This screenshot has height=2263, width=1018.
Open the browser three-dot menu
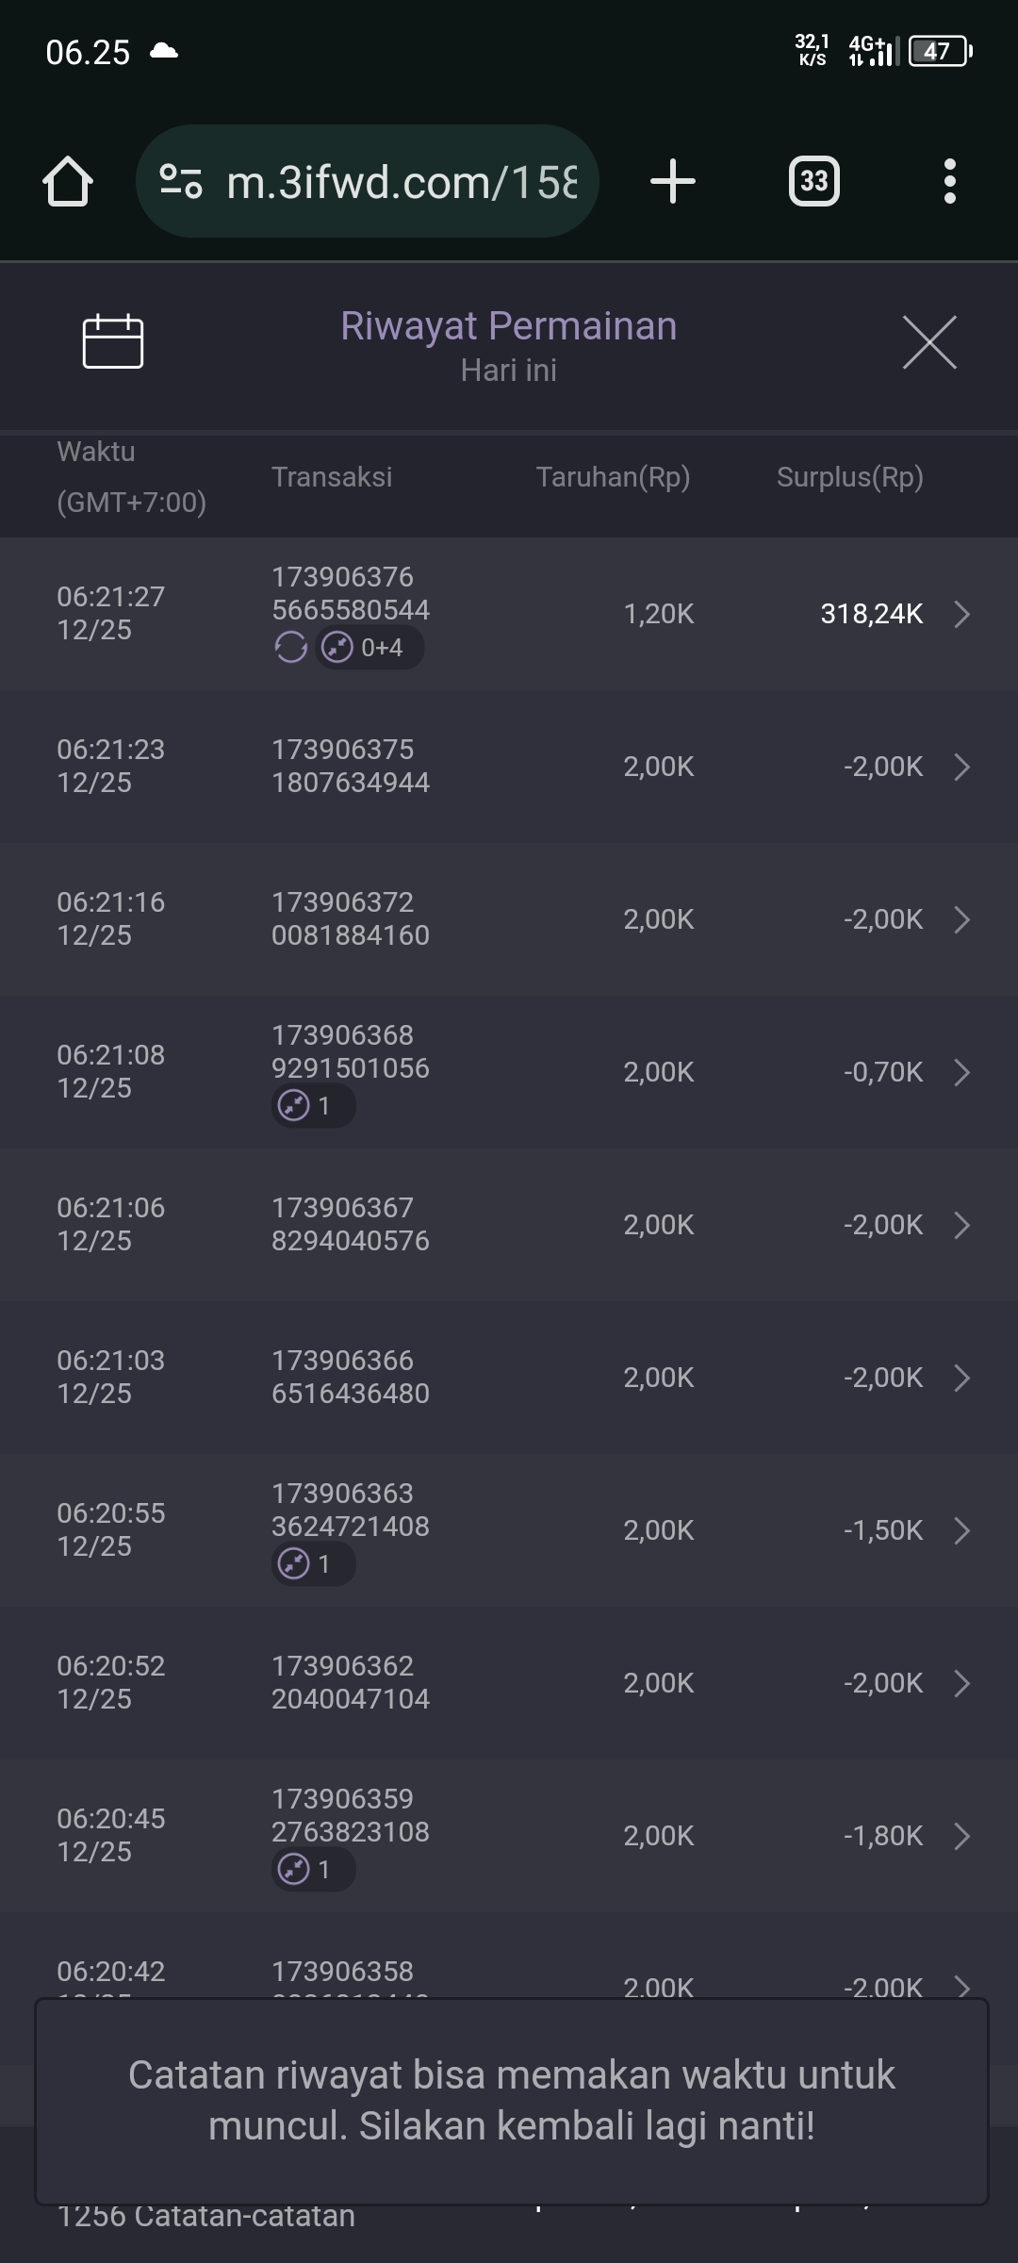tap(949, 181)
